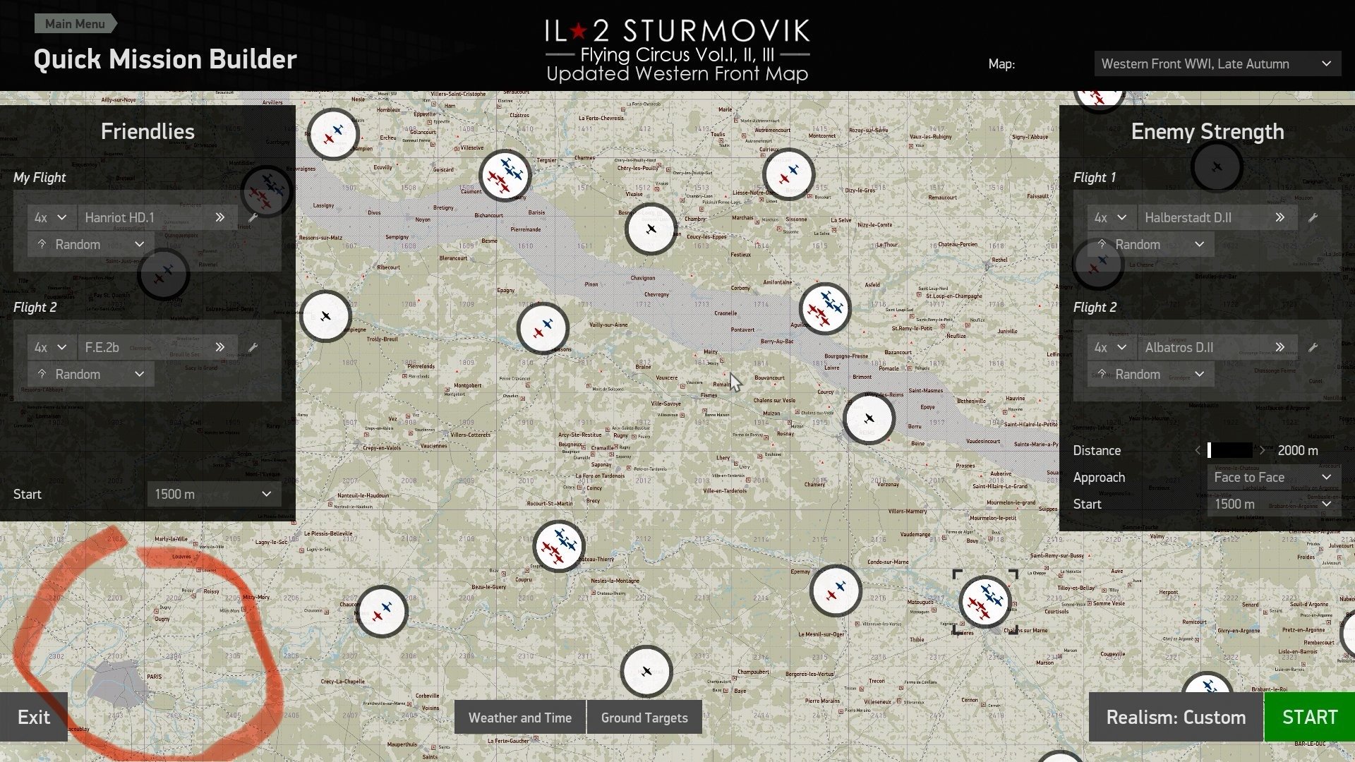Change My Flight 4x aircraft count

pos(51,217)
